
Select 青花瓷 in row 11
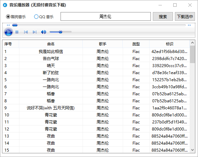[51, 122]
